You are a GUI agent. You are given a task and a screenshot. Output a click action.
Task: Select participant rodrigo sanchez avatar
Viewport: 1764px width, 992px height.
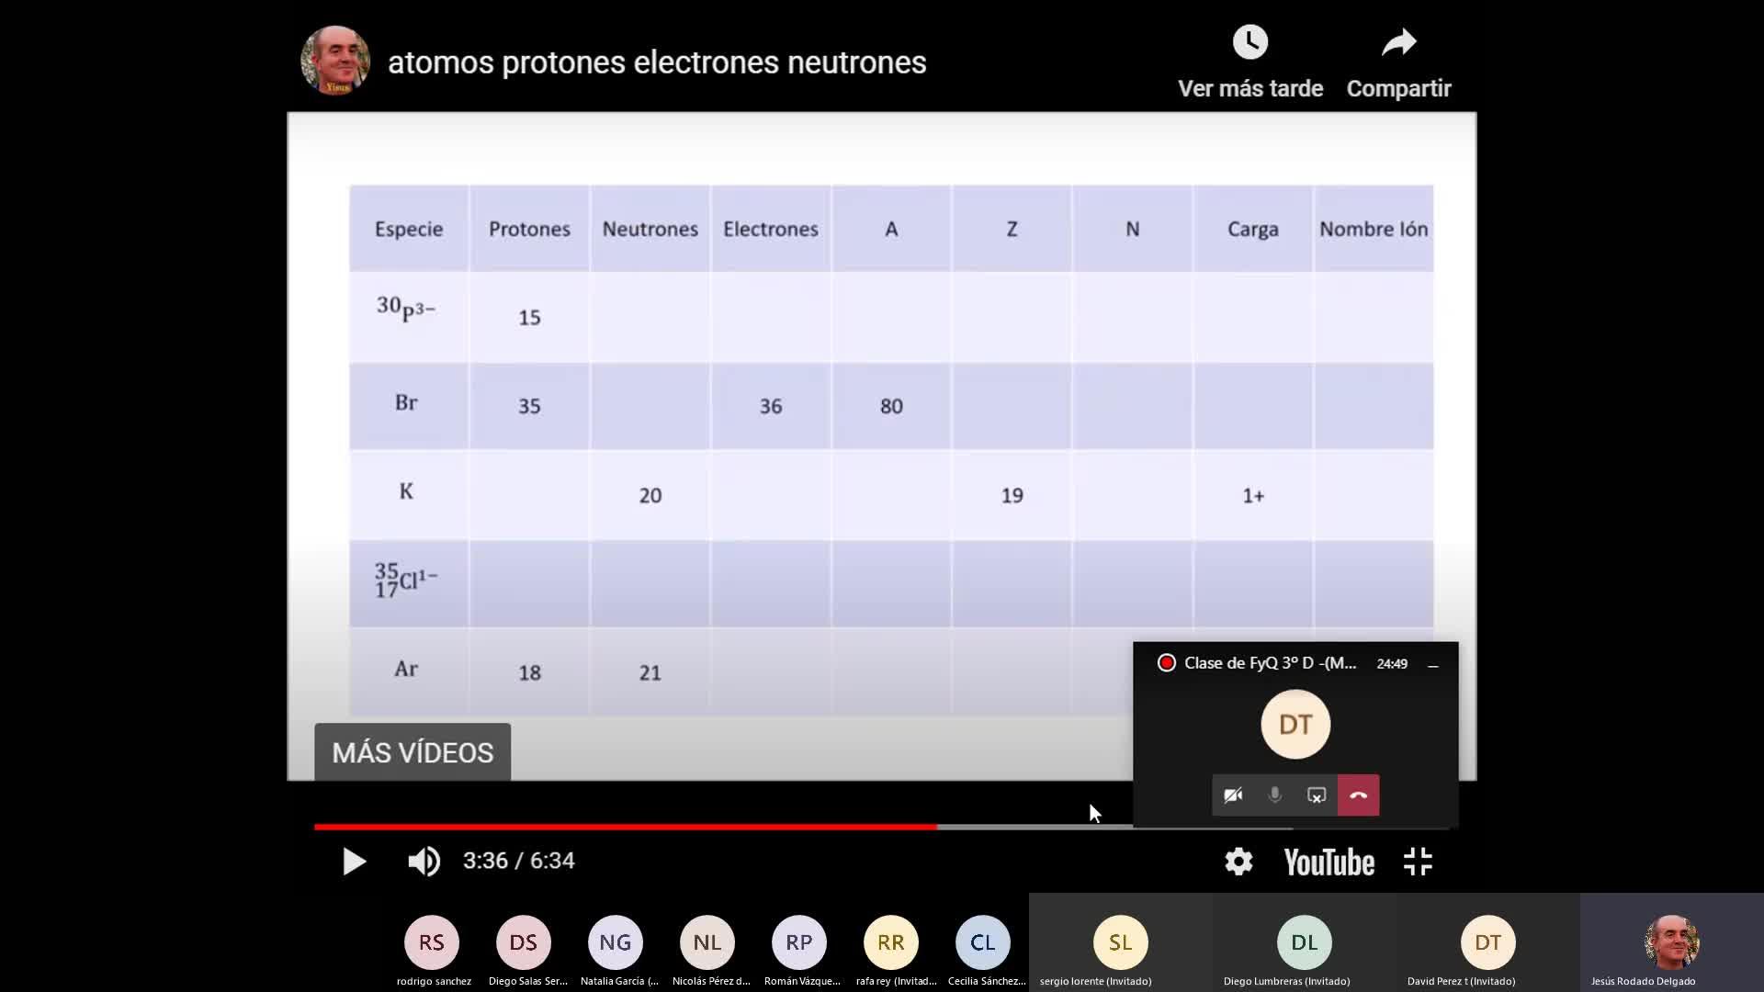coord(432,942)
